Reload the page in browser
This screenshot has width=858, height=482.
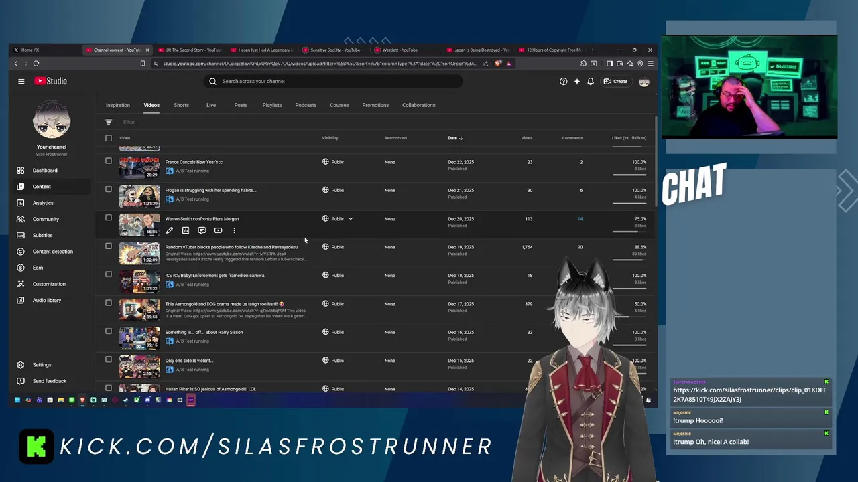point(36,64)
